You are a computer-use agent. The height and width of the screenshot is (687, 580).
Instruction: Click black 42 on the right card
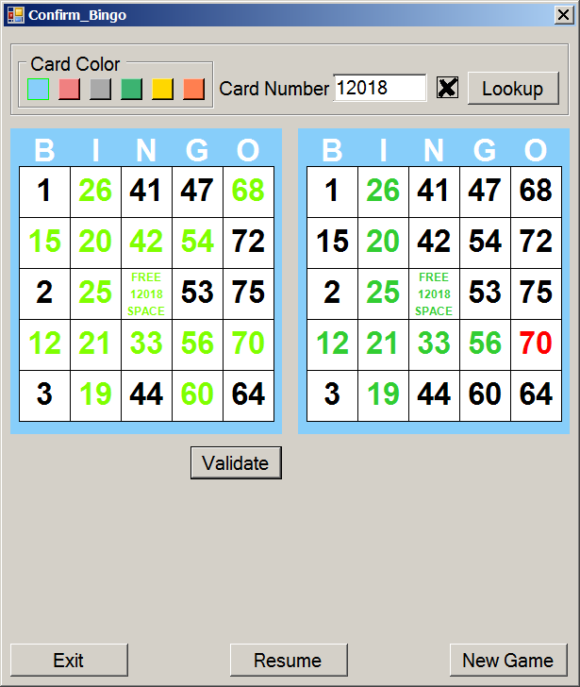click(434, 243)
